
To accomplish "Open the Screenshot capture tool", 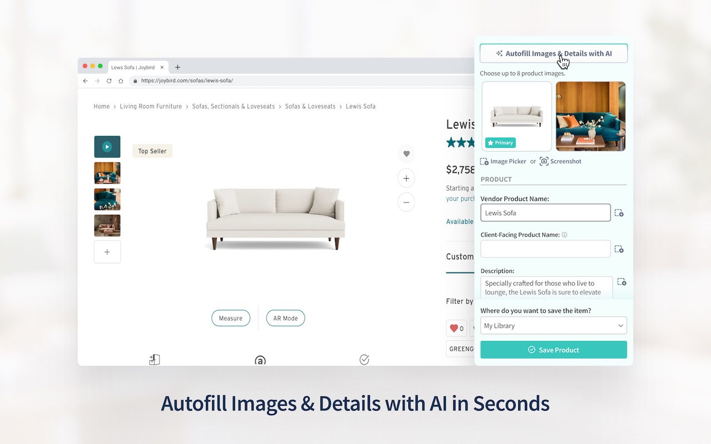I will tap(560, 161).
